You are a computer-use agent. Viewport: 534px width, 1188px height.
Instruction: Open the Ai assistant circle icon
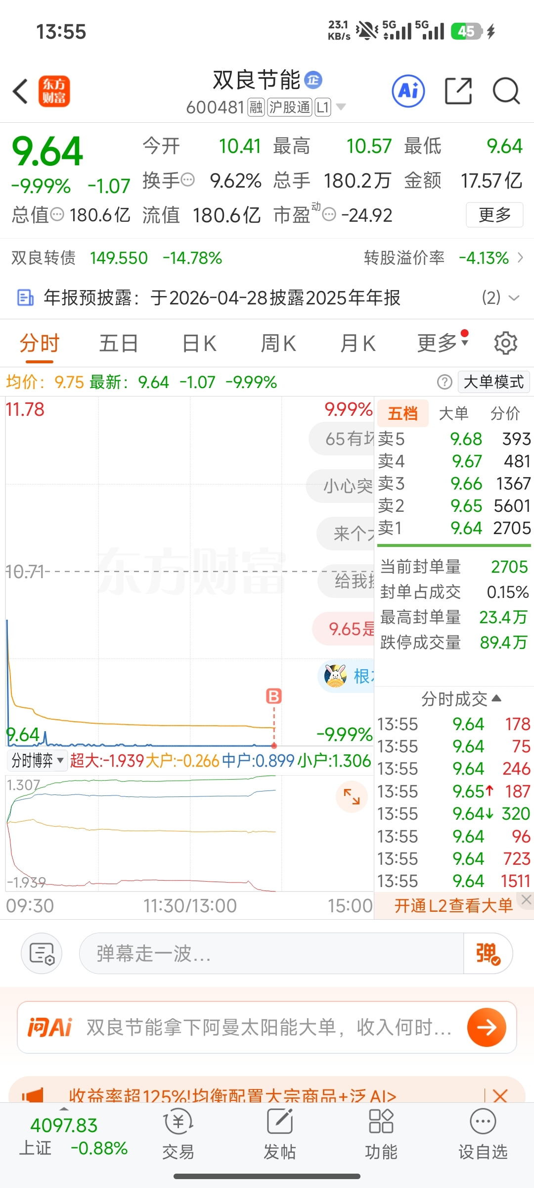click(x=408, y=91)
